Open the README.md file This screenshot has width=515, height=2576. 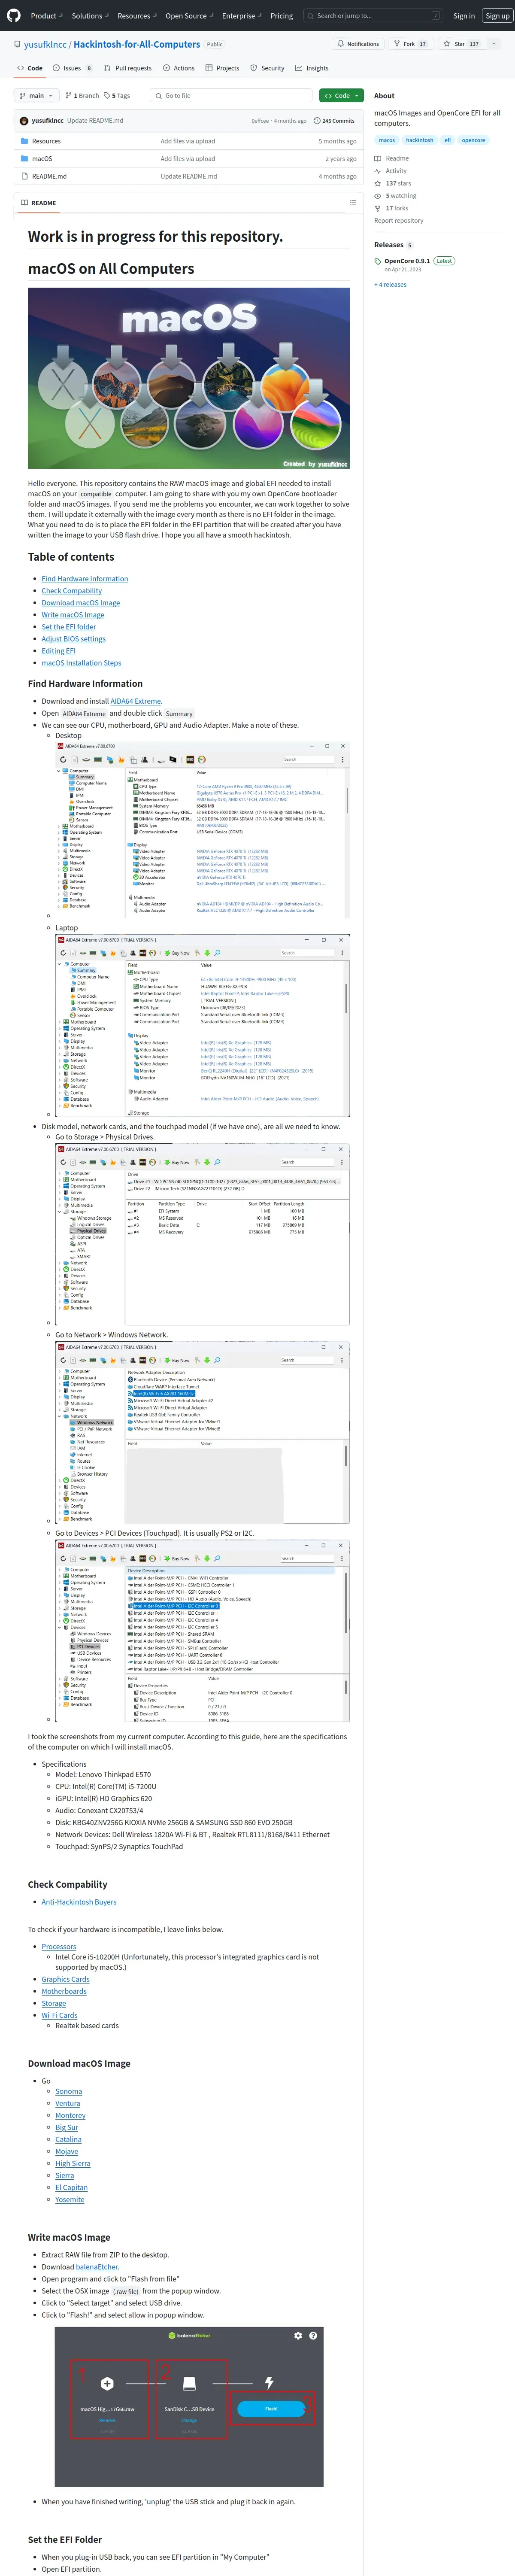49,176
